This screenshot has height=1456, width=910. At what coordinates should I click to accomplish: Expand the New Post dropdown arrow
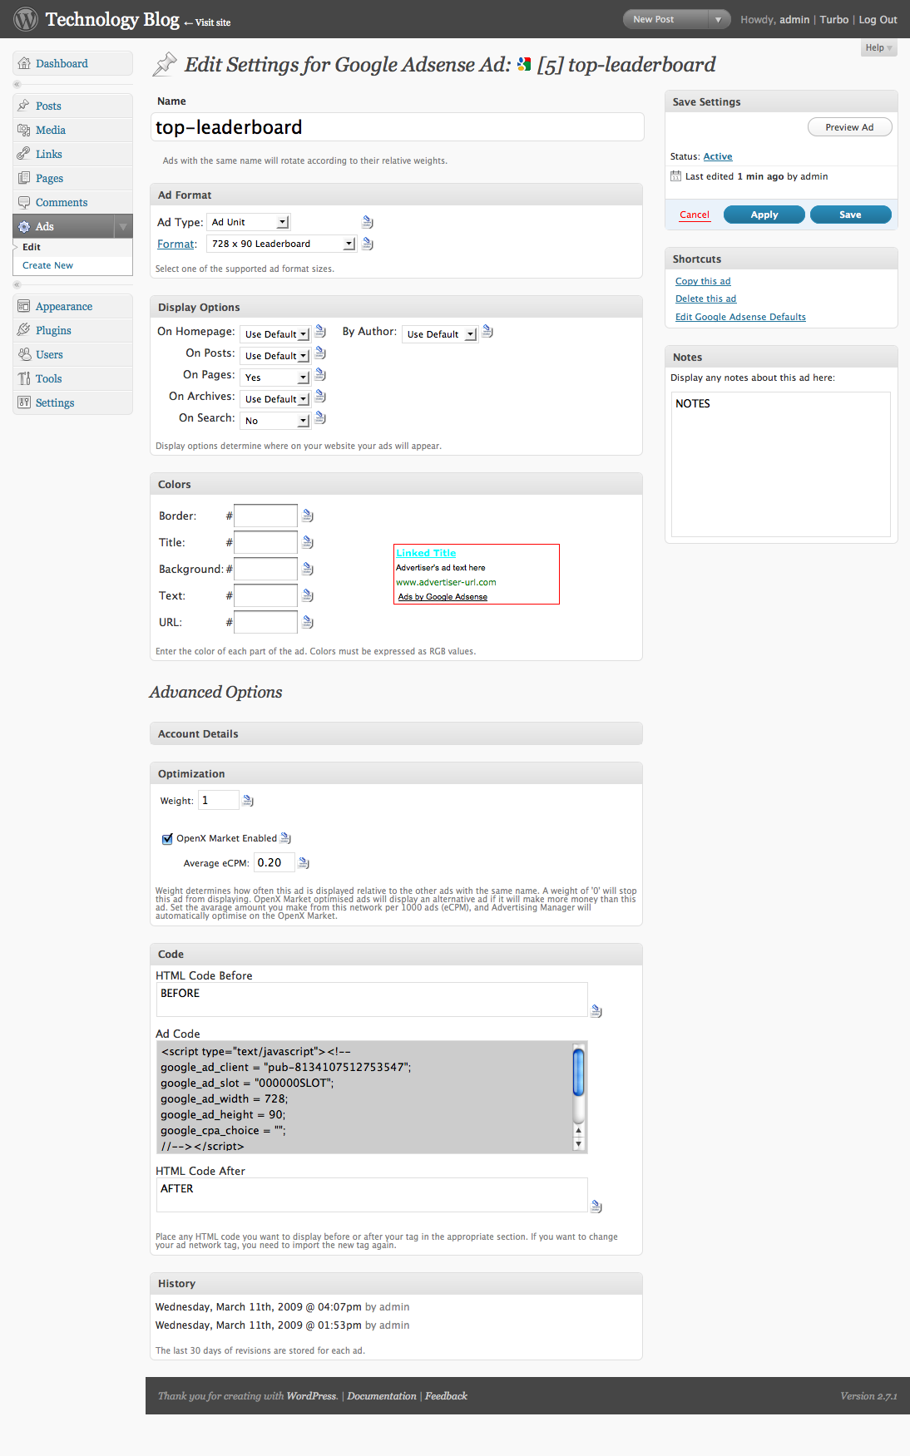coord(718,19)
